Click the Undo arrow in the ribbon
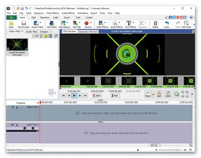Image resolution: width=201 pixels, height=158 pixels. coord(167,25)
